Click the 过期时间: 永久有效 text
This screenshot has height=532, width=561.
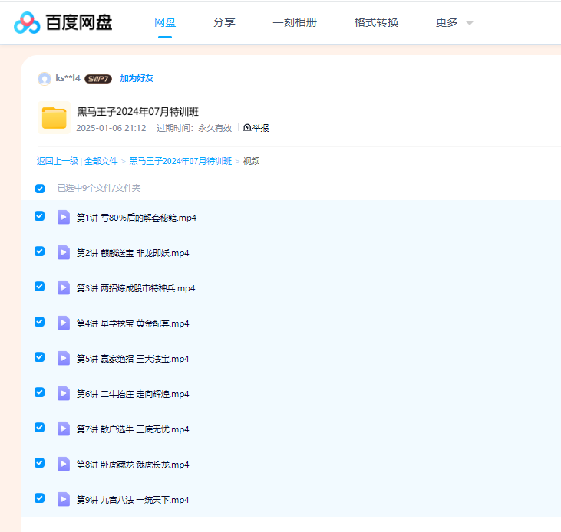(x=194, y=128)
